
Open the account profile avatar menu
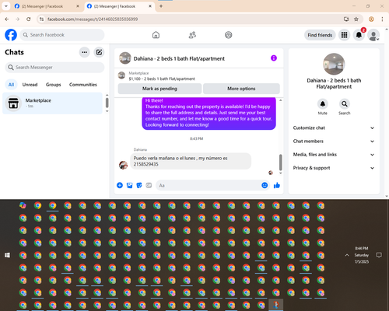click(373, 35)
